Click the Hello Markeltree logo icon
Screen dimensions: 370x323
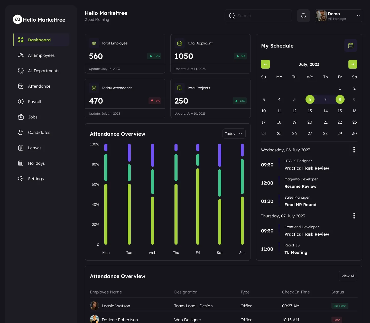[17, 19]
